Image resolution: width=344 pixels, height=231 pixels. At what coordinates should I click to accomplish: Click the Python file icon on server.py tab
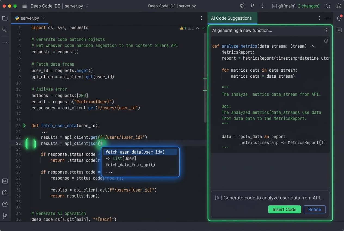(17, 18)
